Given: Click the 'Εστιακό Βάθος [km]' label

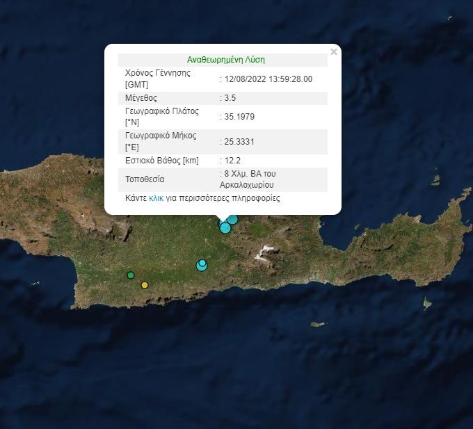Looking at the screenshot, I should [161, 161].
